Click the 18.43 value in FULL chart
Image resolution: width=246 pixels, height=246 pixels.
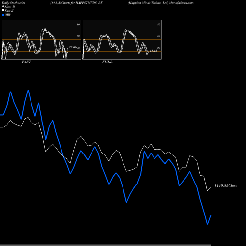tap(154, 51)
